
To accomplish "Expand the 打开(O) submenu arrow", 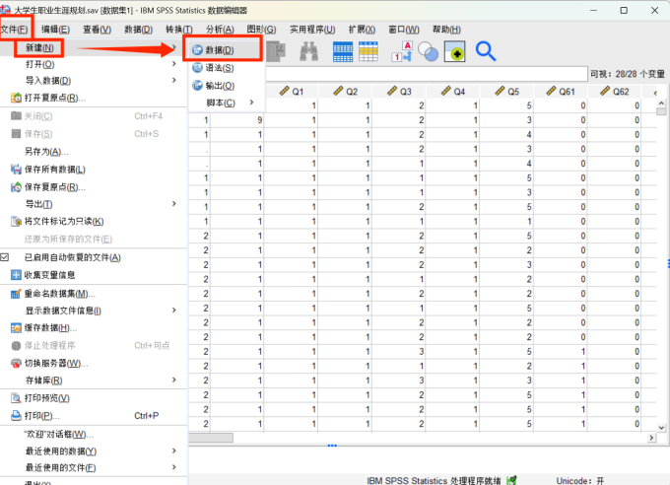I will tap(174, 64).
